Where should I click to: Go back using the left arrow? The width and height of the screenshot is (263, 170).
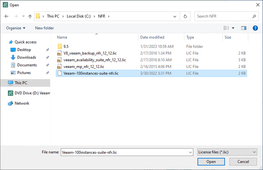coord(6,16)
